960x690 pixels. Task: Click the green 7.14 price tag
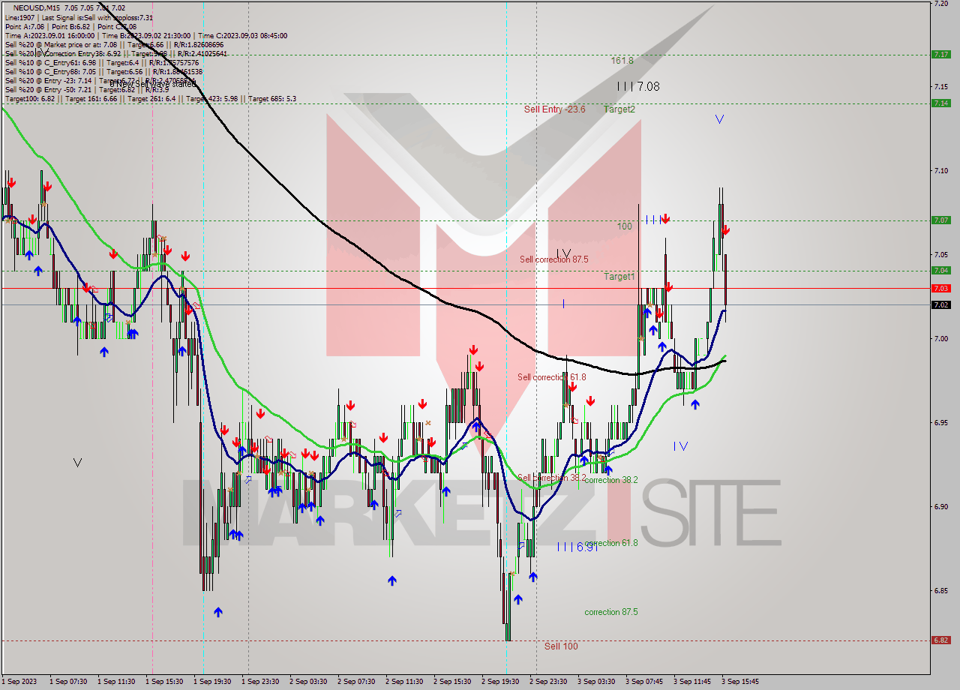940,103
